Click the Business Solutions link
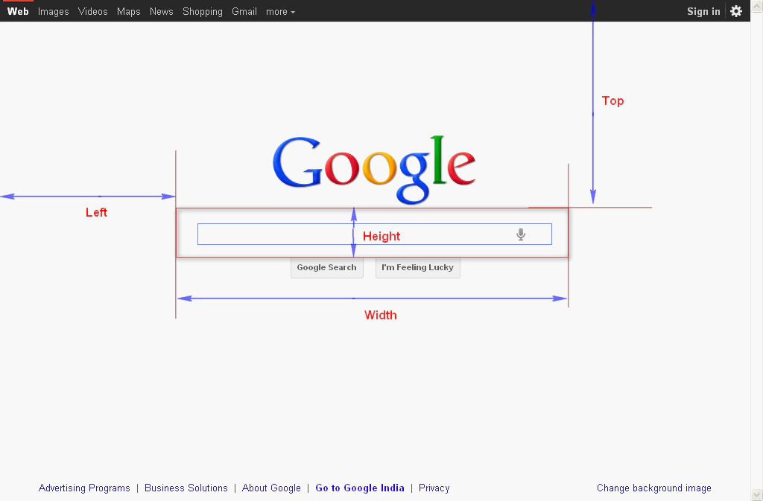Screen dimensions: 763x501 click(x=186, y=488)
